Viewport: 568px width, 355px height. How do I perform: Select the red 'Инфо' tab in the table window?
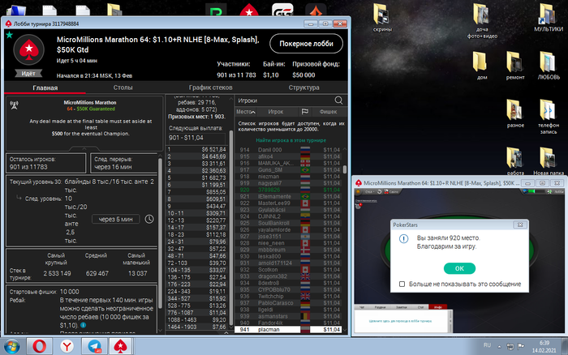click(x=438, y=307)
